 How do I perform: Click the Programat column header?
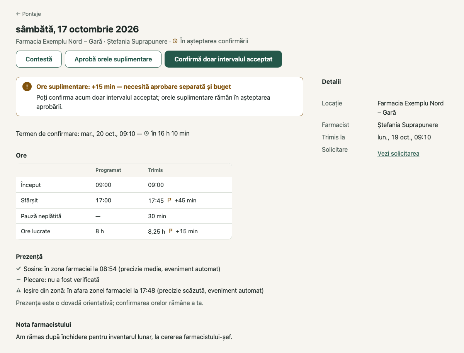[108, 170]
